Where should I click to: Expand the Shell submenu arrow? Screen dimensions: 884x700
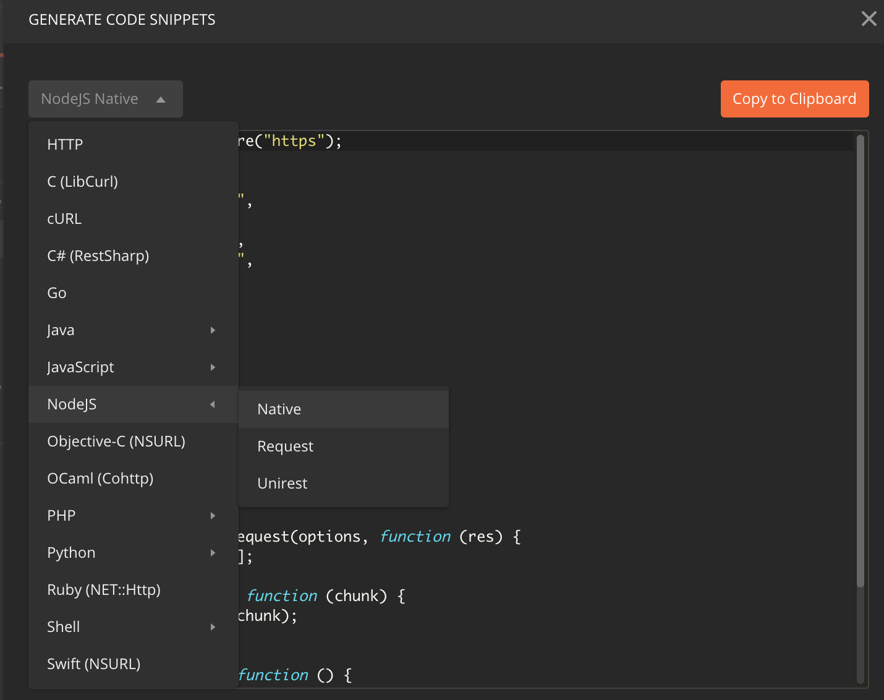tap(213, 627)
